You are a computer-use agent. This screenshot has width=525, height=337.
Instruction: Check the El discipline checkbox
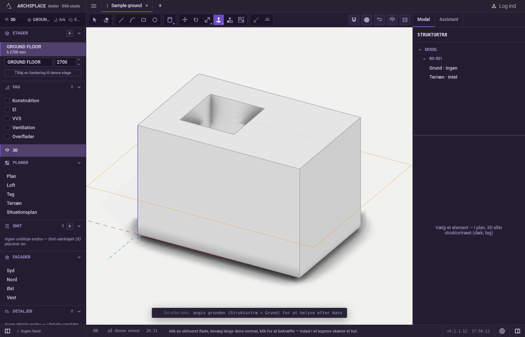click(7, 110)
